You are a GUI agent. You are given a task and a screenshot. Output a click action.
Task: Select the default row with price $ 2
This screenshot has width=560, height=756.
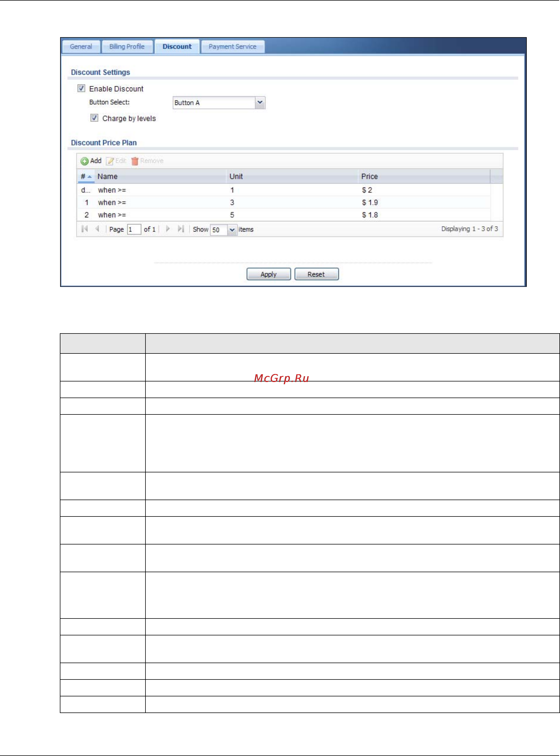(284, 190)
